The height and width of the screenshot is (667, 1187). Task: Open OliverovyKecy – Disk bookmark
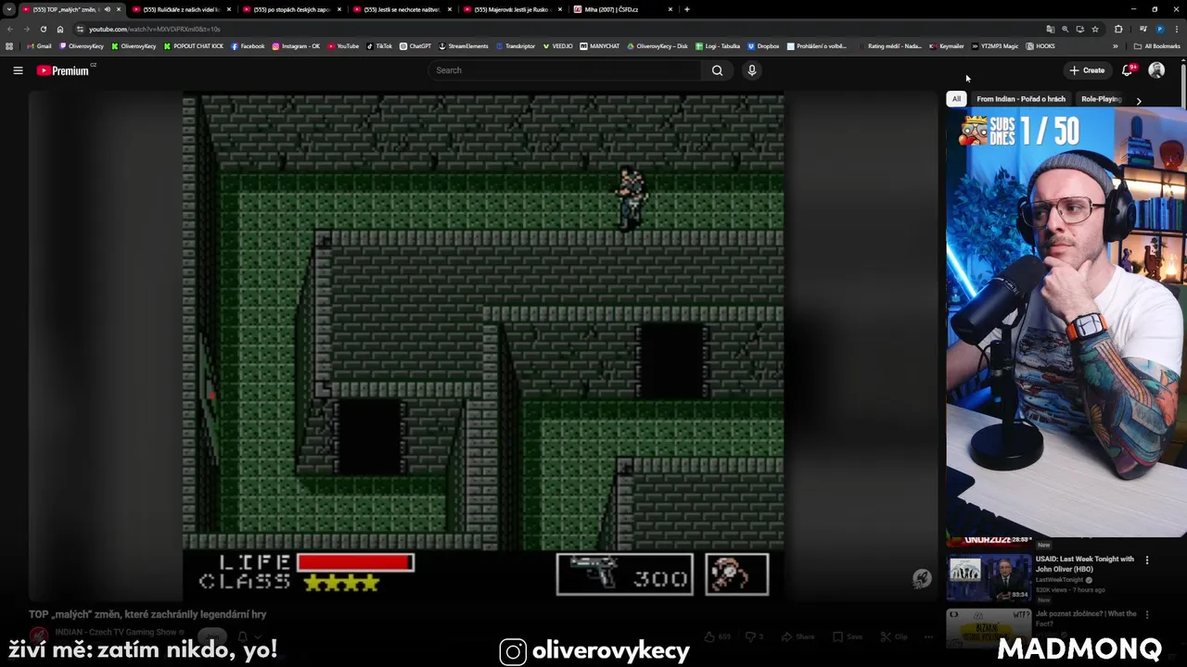point(657,46)
